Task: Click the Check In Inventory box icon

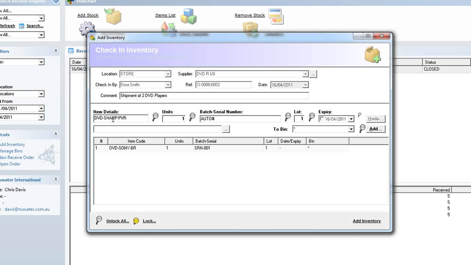Action: tap(372, 54)
